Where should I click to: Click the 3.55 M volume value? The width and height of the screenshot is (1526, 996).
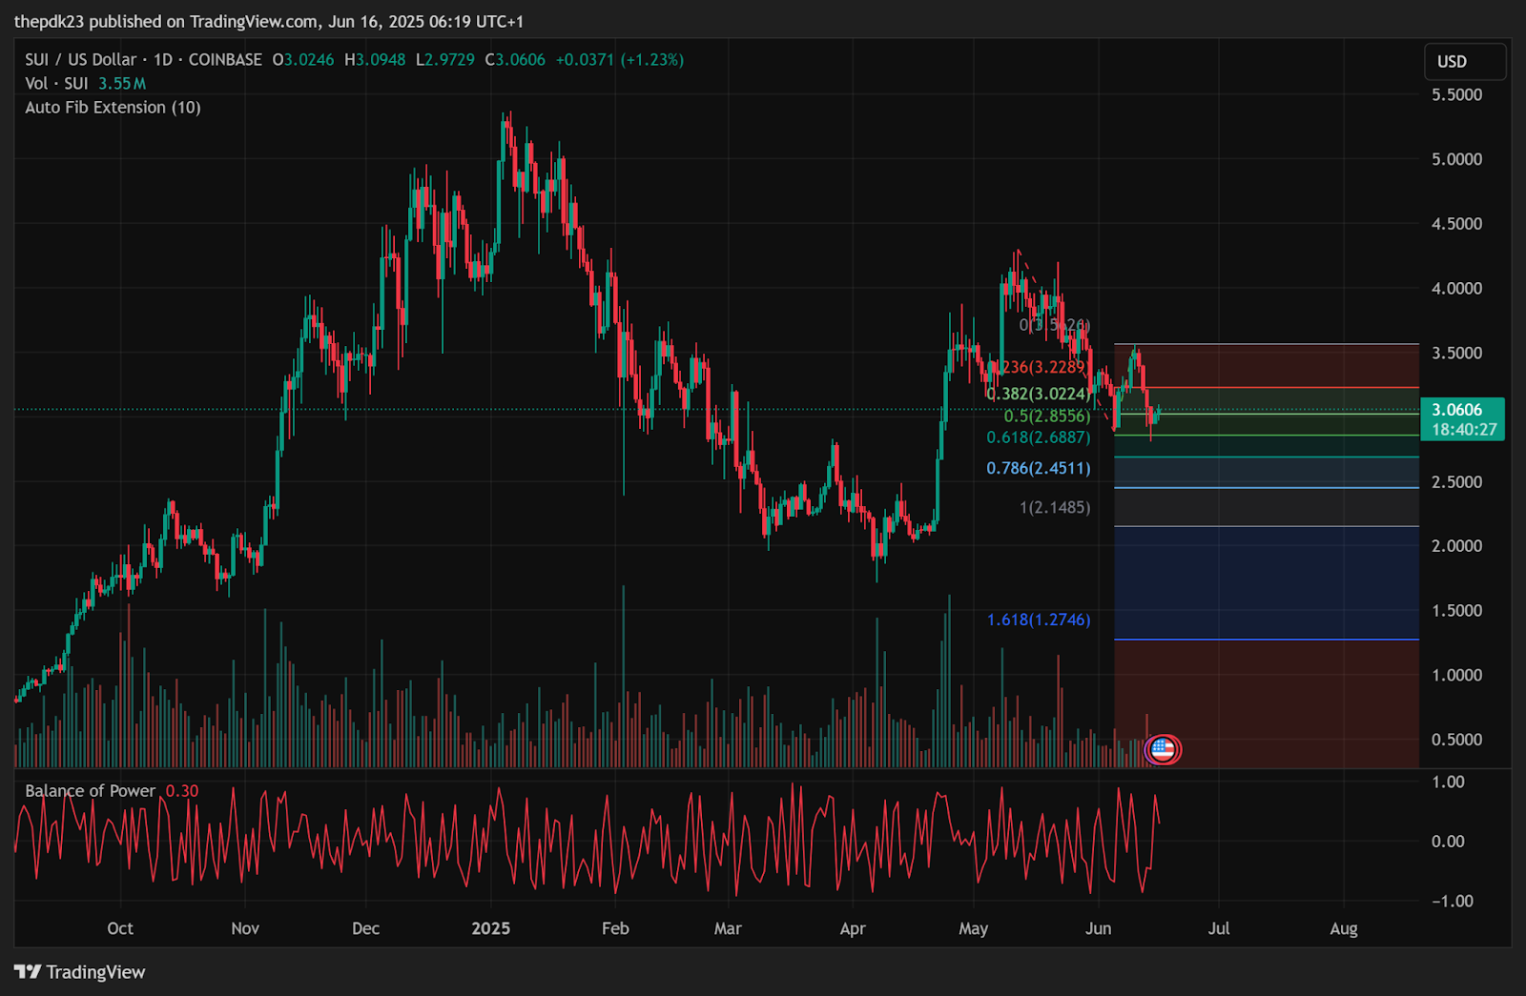122,83
